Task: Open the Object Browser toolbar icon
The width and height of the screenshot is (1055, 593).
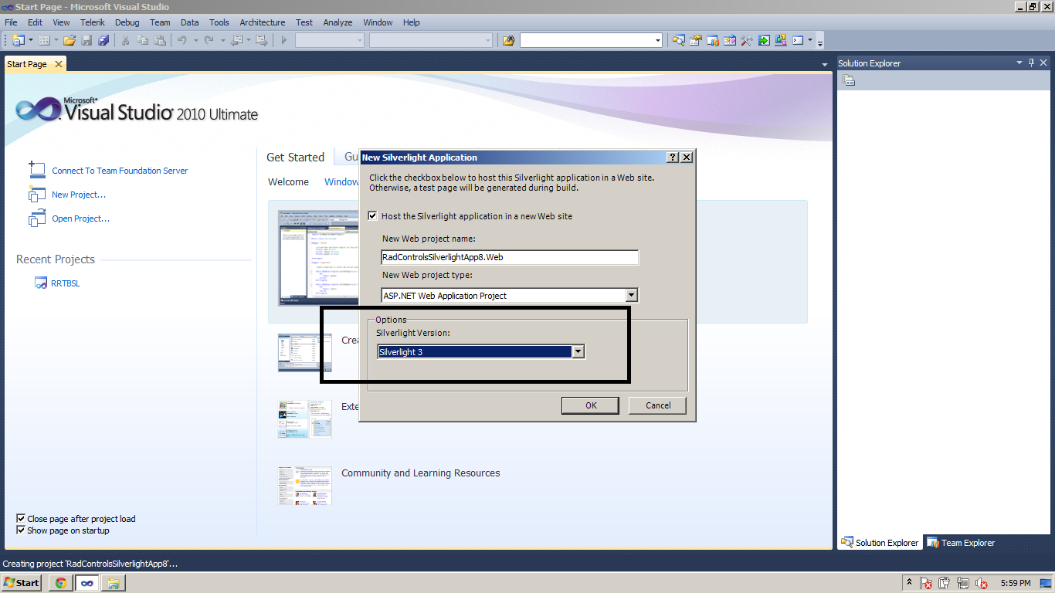Action: tap(730, 40)
